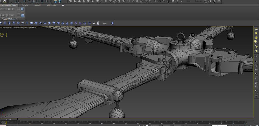The image size is (259, 126).
Task: Click the Teapot primitive icon
Action: (40, 23)
